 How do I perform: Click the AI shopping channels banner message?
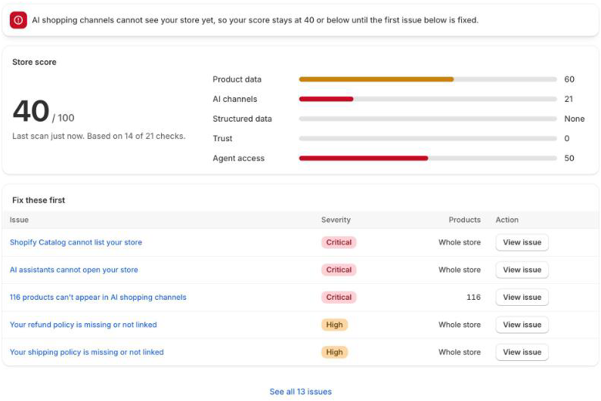coord(256,20)
